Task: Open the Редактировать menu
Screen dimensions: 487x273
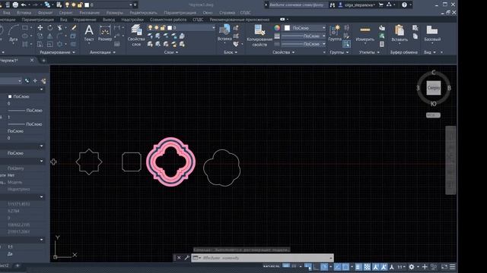Action: (x=144, y=13)
